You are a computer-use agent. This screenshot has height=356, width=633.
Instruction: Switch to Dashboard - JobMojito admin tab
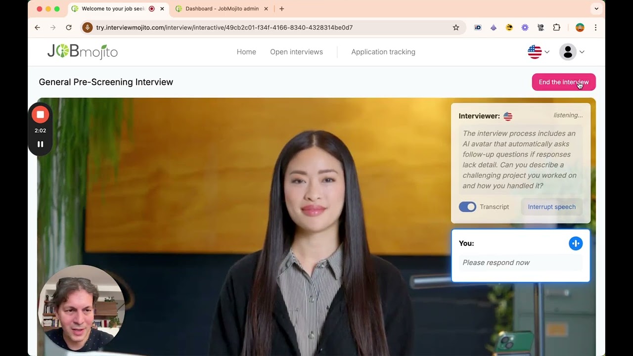222,9
